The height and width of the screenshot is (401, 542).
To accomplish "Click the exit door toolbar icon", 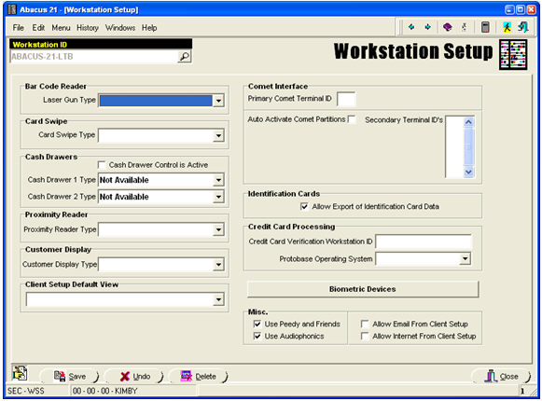I will (523, 27).
